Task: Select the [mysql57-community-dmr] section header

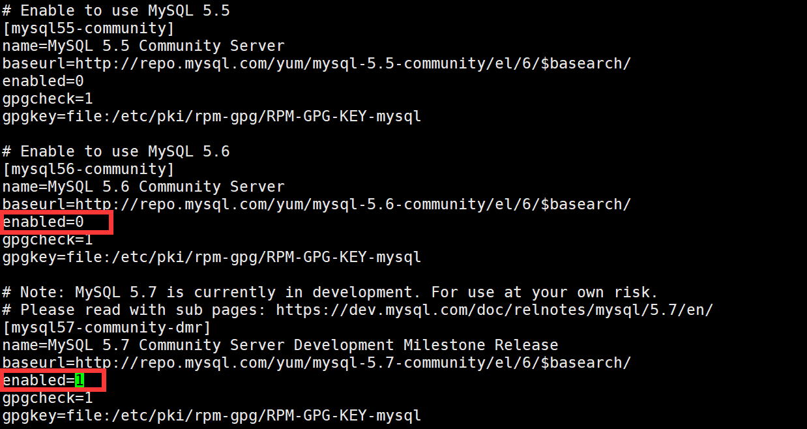Action: (106, 327)
